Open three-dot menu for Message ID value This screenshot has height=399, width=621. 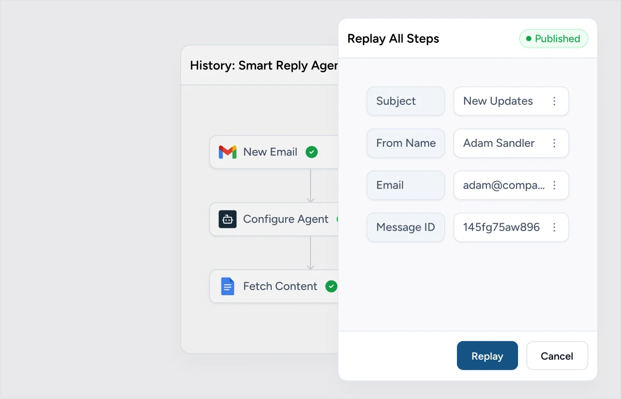(x=554, y=227)
